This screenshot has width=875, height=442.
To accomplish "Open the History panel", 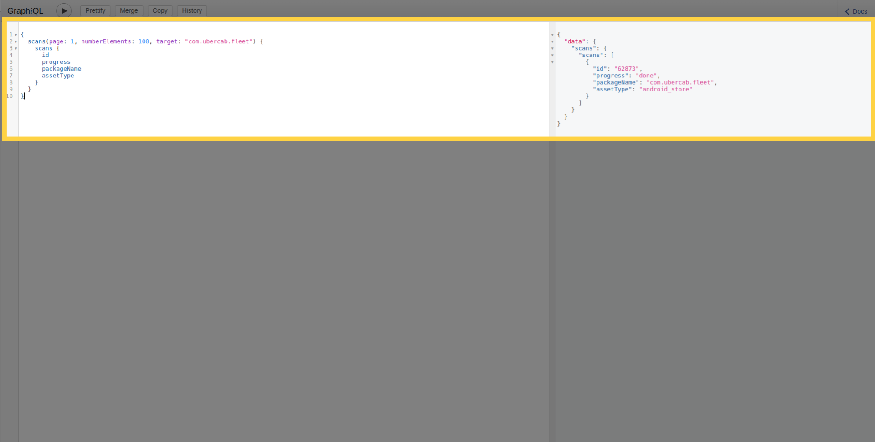I will click(192, 10).
